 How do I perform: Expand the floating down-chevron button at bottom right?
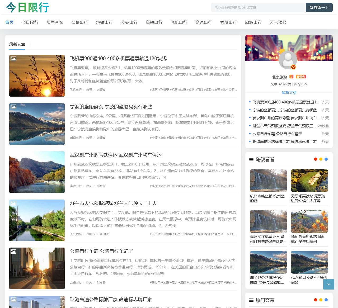tap(328, 285)
